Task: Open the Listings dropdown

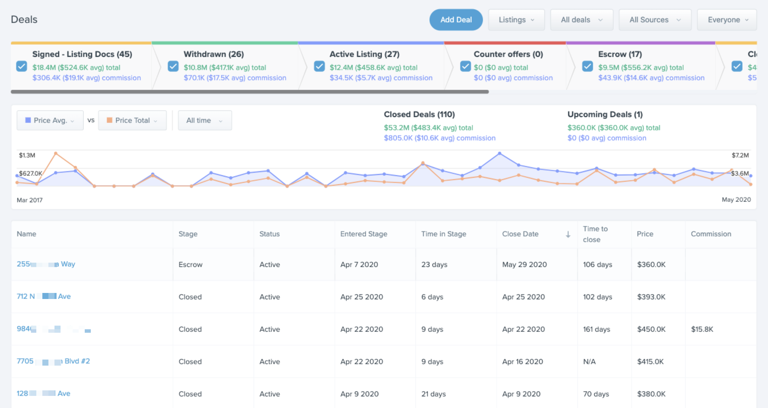Action: (x=516, y=20)
